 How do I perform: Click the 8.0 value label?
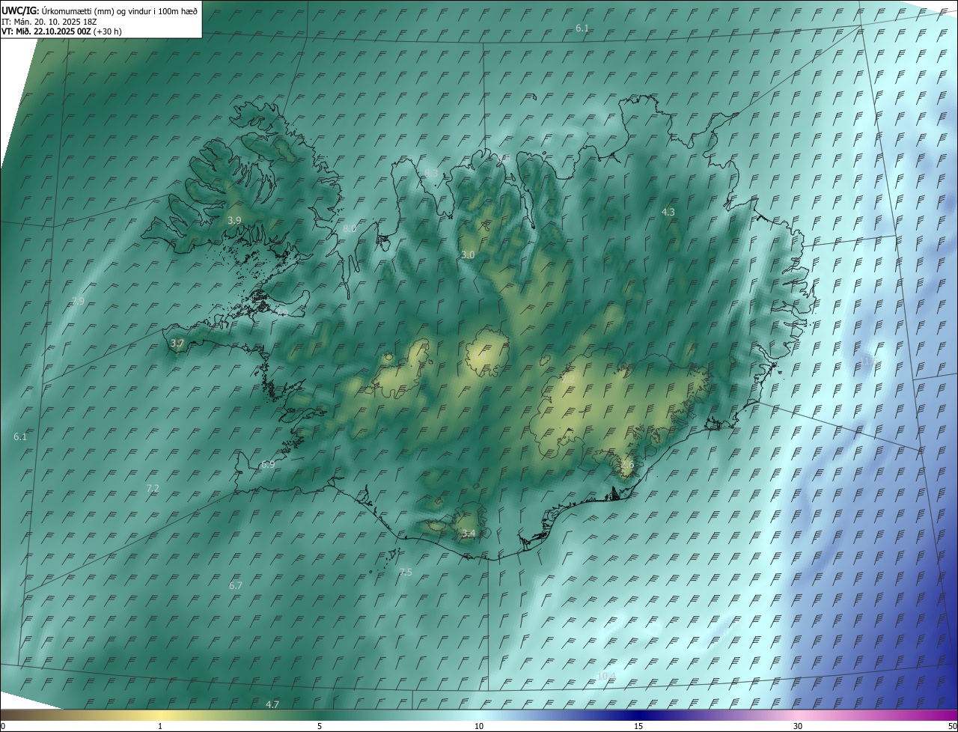click(x=350, y=229)
